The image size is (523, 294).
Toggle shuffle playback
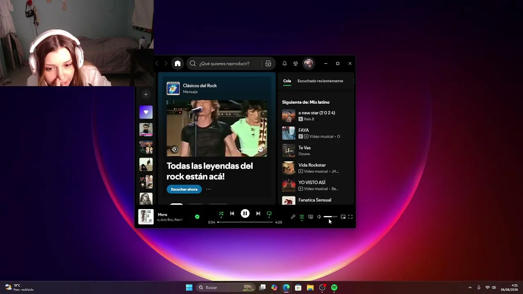click(221, 213)
